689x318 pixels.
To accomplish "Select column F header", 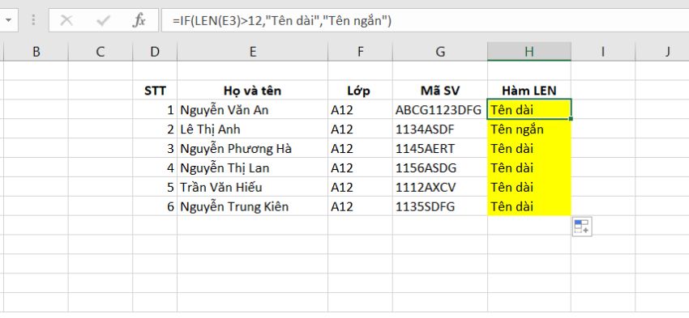I will (361, 52).
